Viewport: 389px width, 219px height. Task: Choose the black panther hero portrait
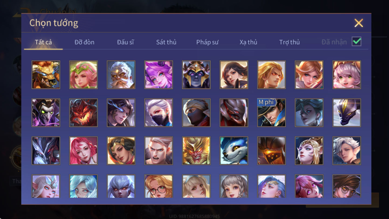click(347, 113)
